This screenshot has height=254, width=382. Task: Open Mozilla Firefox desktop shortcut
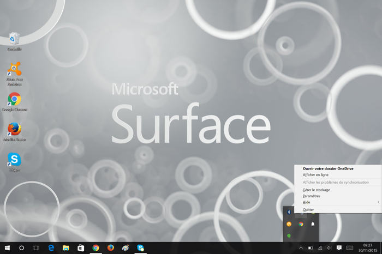[14, 129]
